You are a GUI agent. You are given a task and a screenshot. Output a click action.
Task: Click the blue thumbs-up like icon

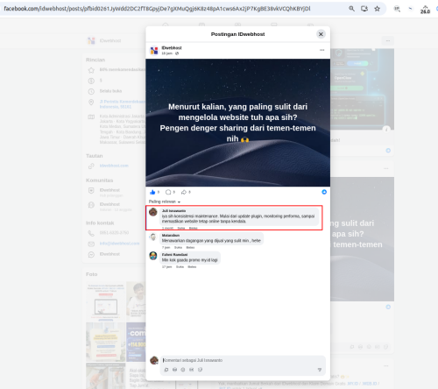coord(152,192)
